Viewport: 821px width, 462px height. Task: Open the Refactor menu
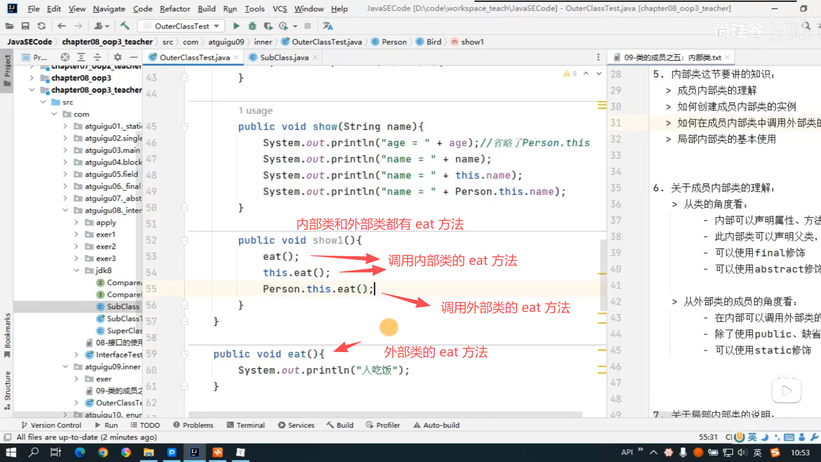174,9
